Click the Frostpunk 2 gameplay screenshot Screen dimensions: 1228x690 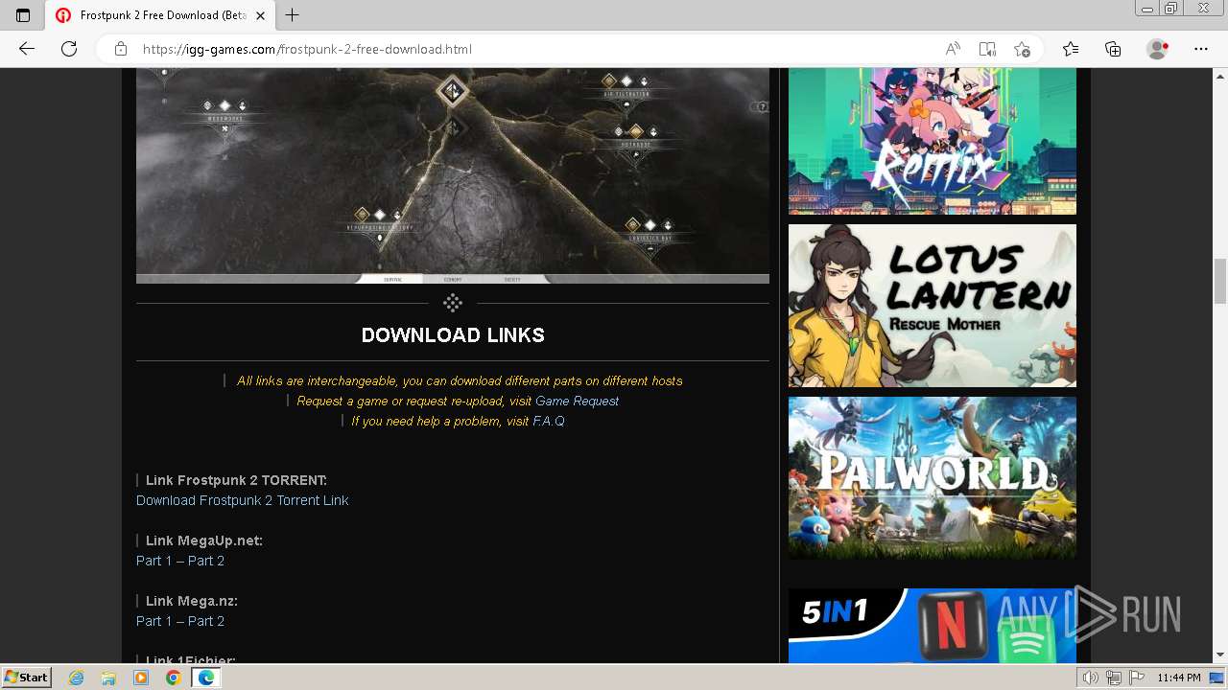coord(453,175)
